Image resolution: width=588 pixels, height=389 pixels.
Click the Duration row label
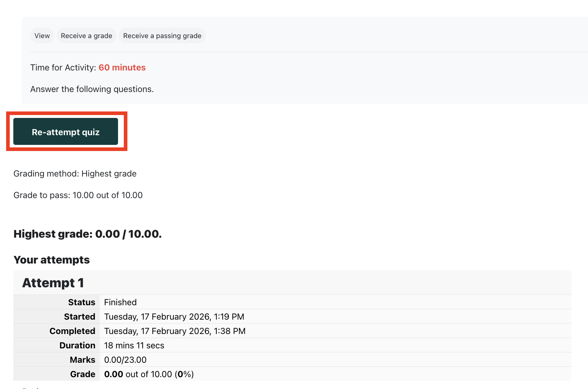[x=77, y=345]
